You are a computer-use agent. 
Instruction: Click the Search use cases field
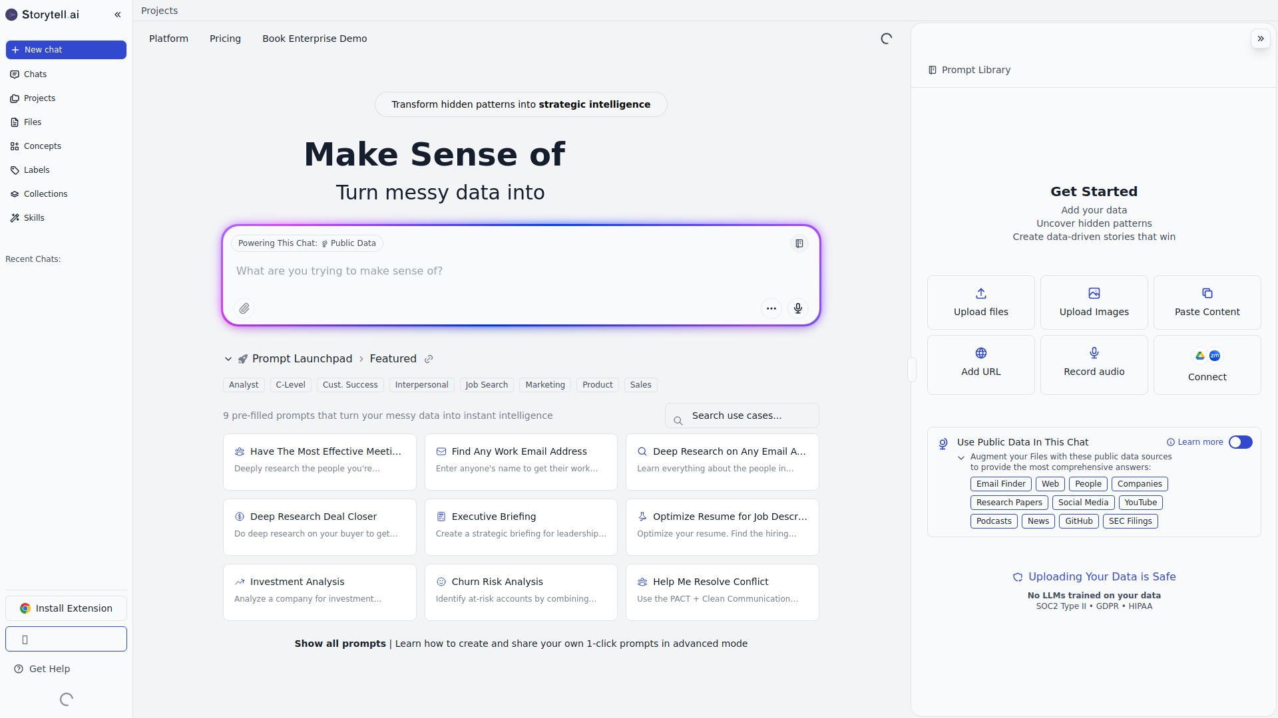coord(742,416)
